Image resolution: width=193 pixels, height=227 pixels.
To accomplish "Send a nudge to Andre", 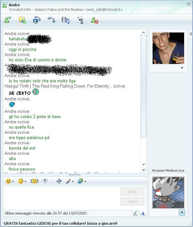I will 35,181.
